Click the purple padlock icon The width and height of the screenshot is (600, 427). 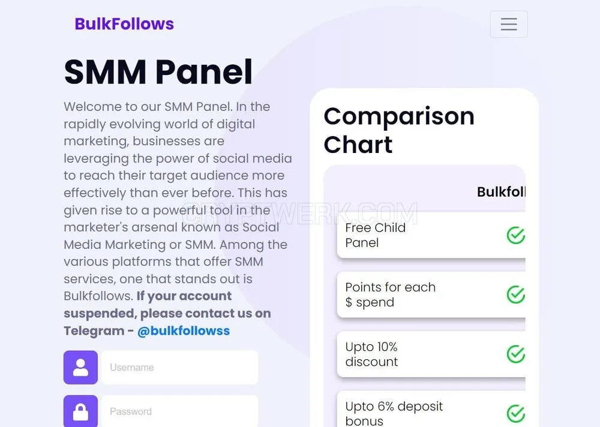[x=80, y=411]
